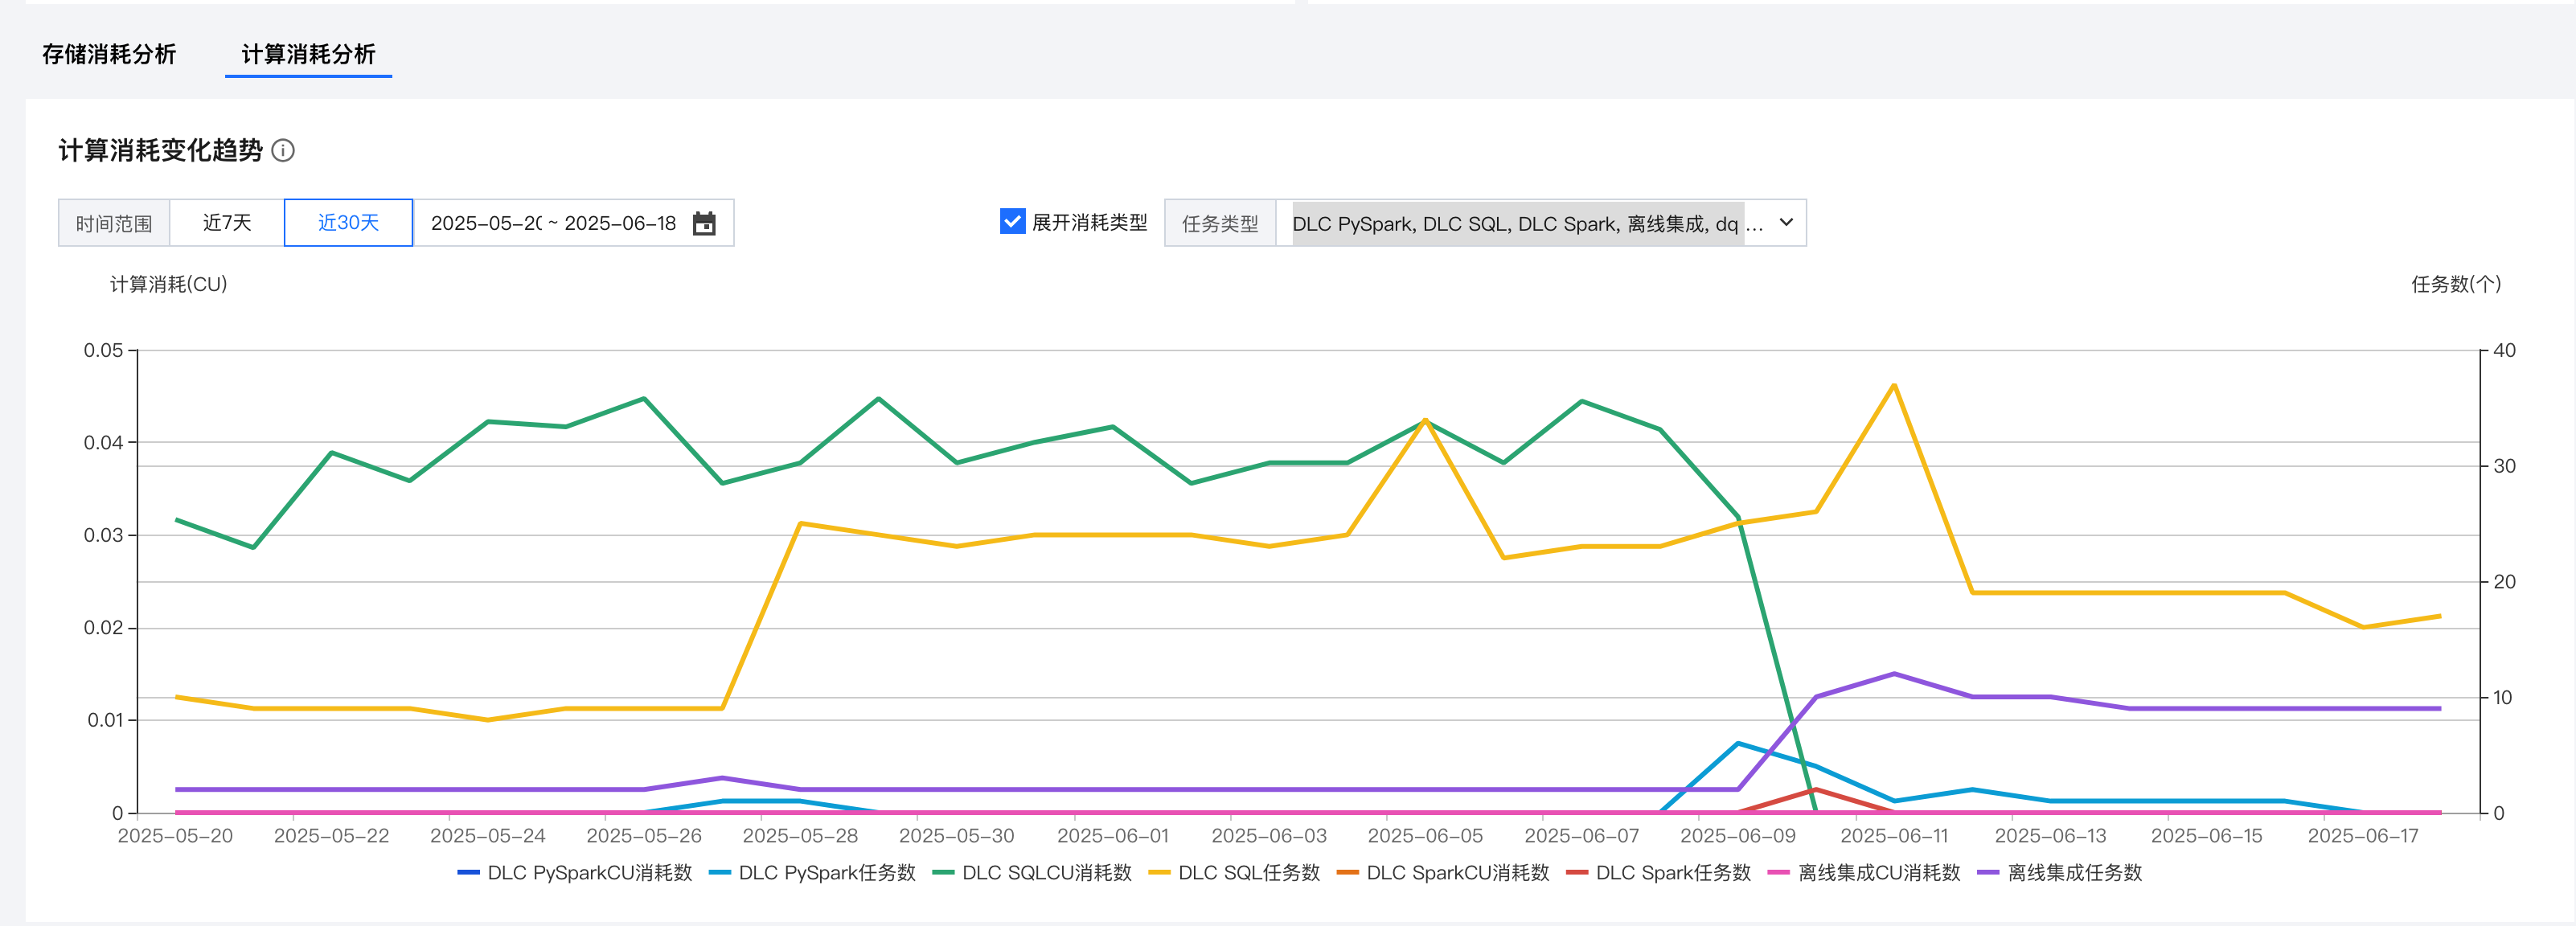Screen dimensions: 2576x926
Task: Click yellow line peak near 2025-06-11
Action: point(1894,385)
